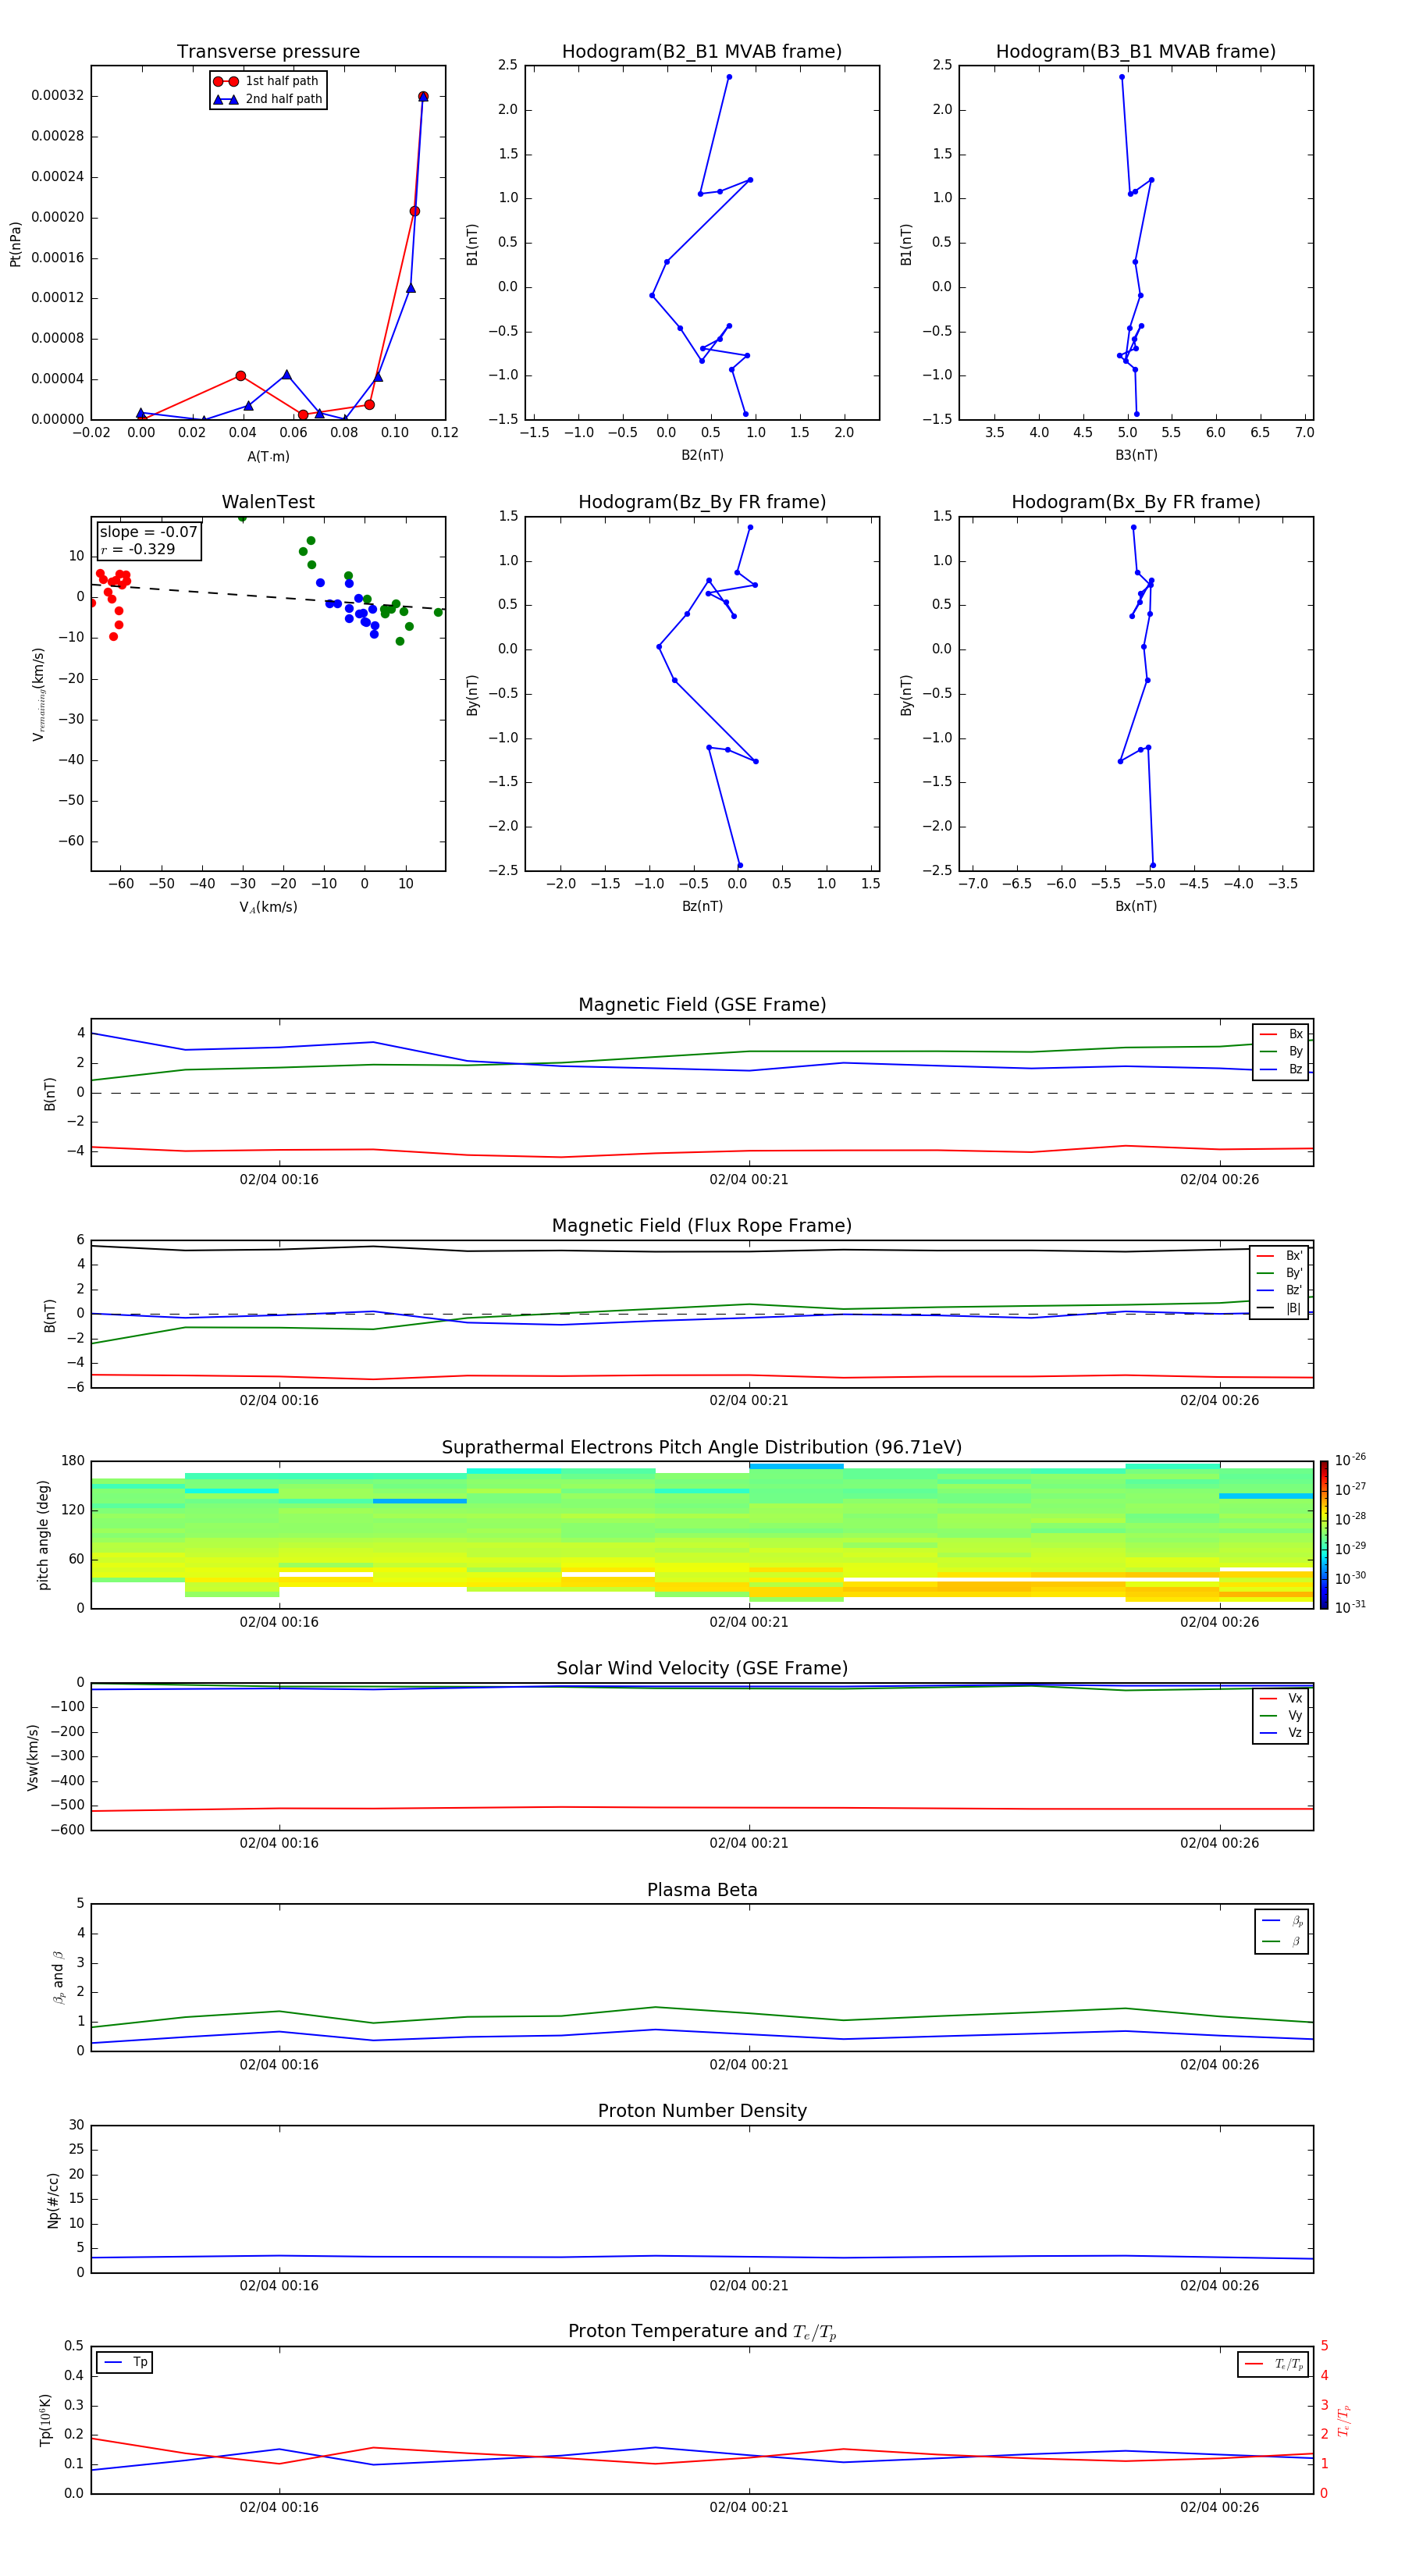Click the "Np(#/cc)" y-axis label

click(53, 2200)
